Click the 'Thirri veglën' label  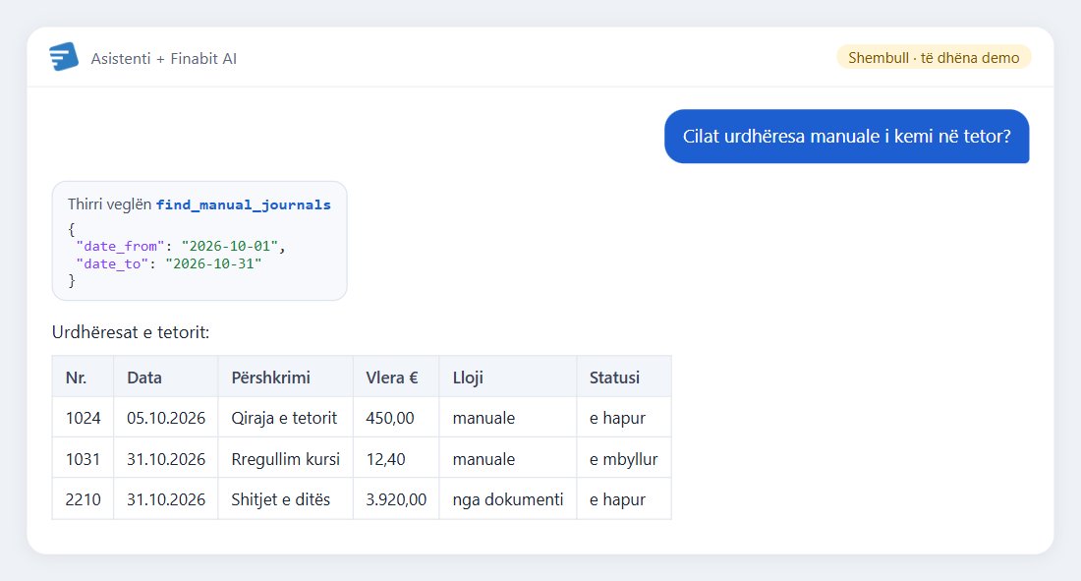click(110, 204)
